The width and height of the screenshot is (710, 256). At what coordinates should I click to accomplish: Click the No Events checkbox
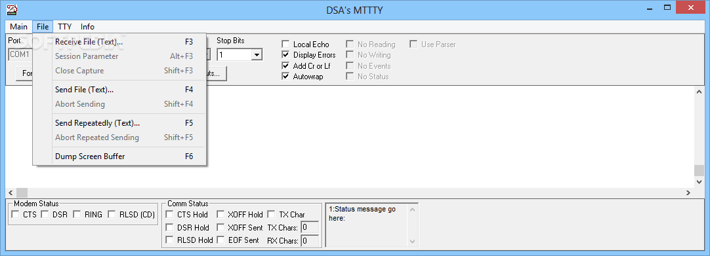point(350,66)
